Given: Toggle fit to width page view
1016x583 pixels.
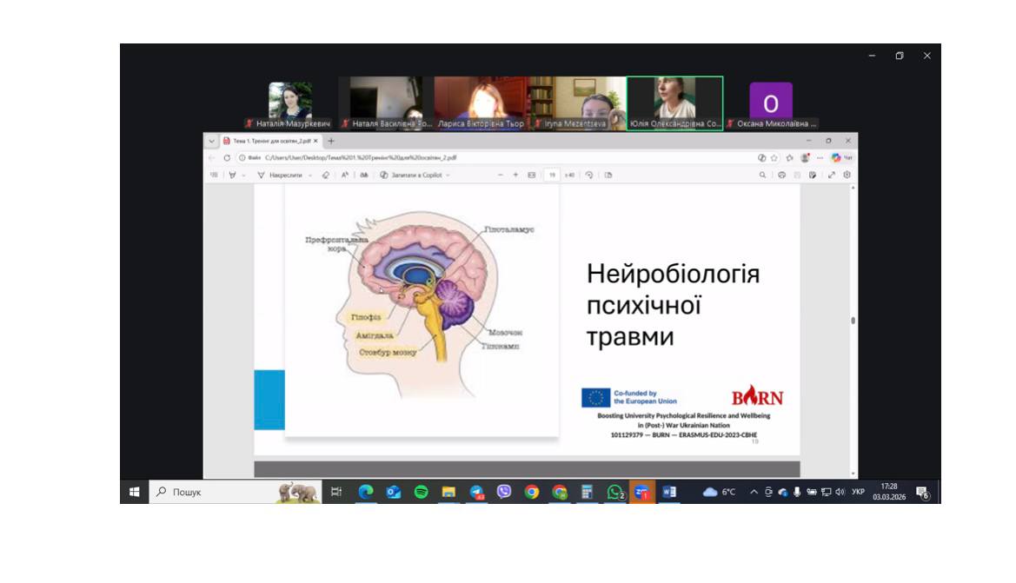Looking at the screenshot, I should (x=531, y=175).
